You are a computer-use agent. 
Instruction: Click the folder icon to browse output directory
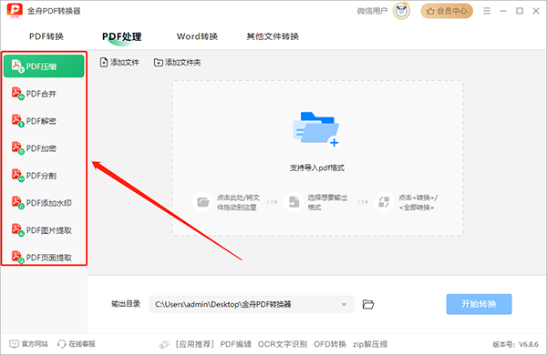click(x=368, y=304)
